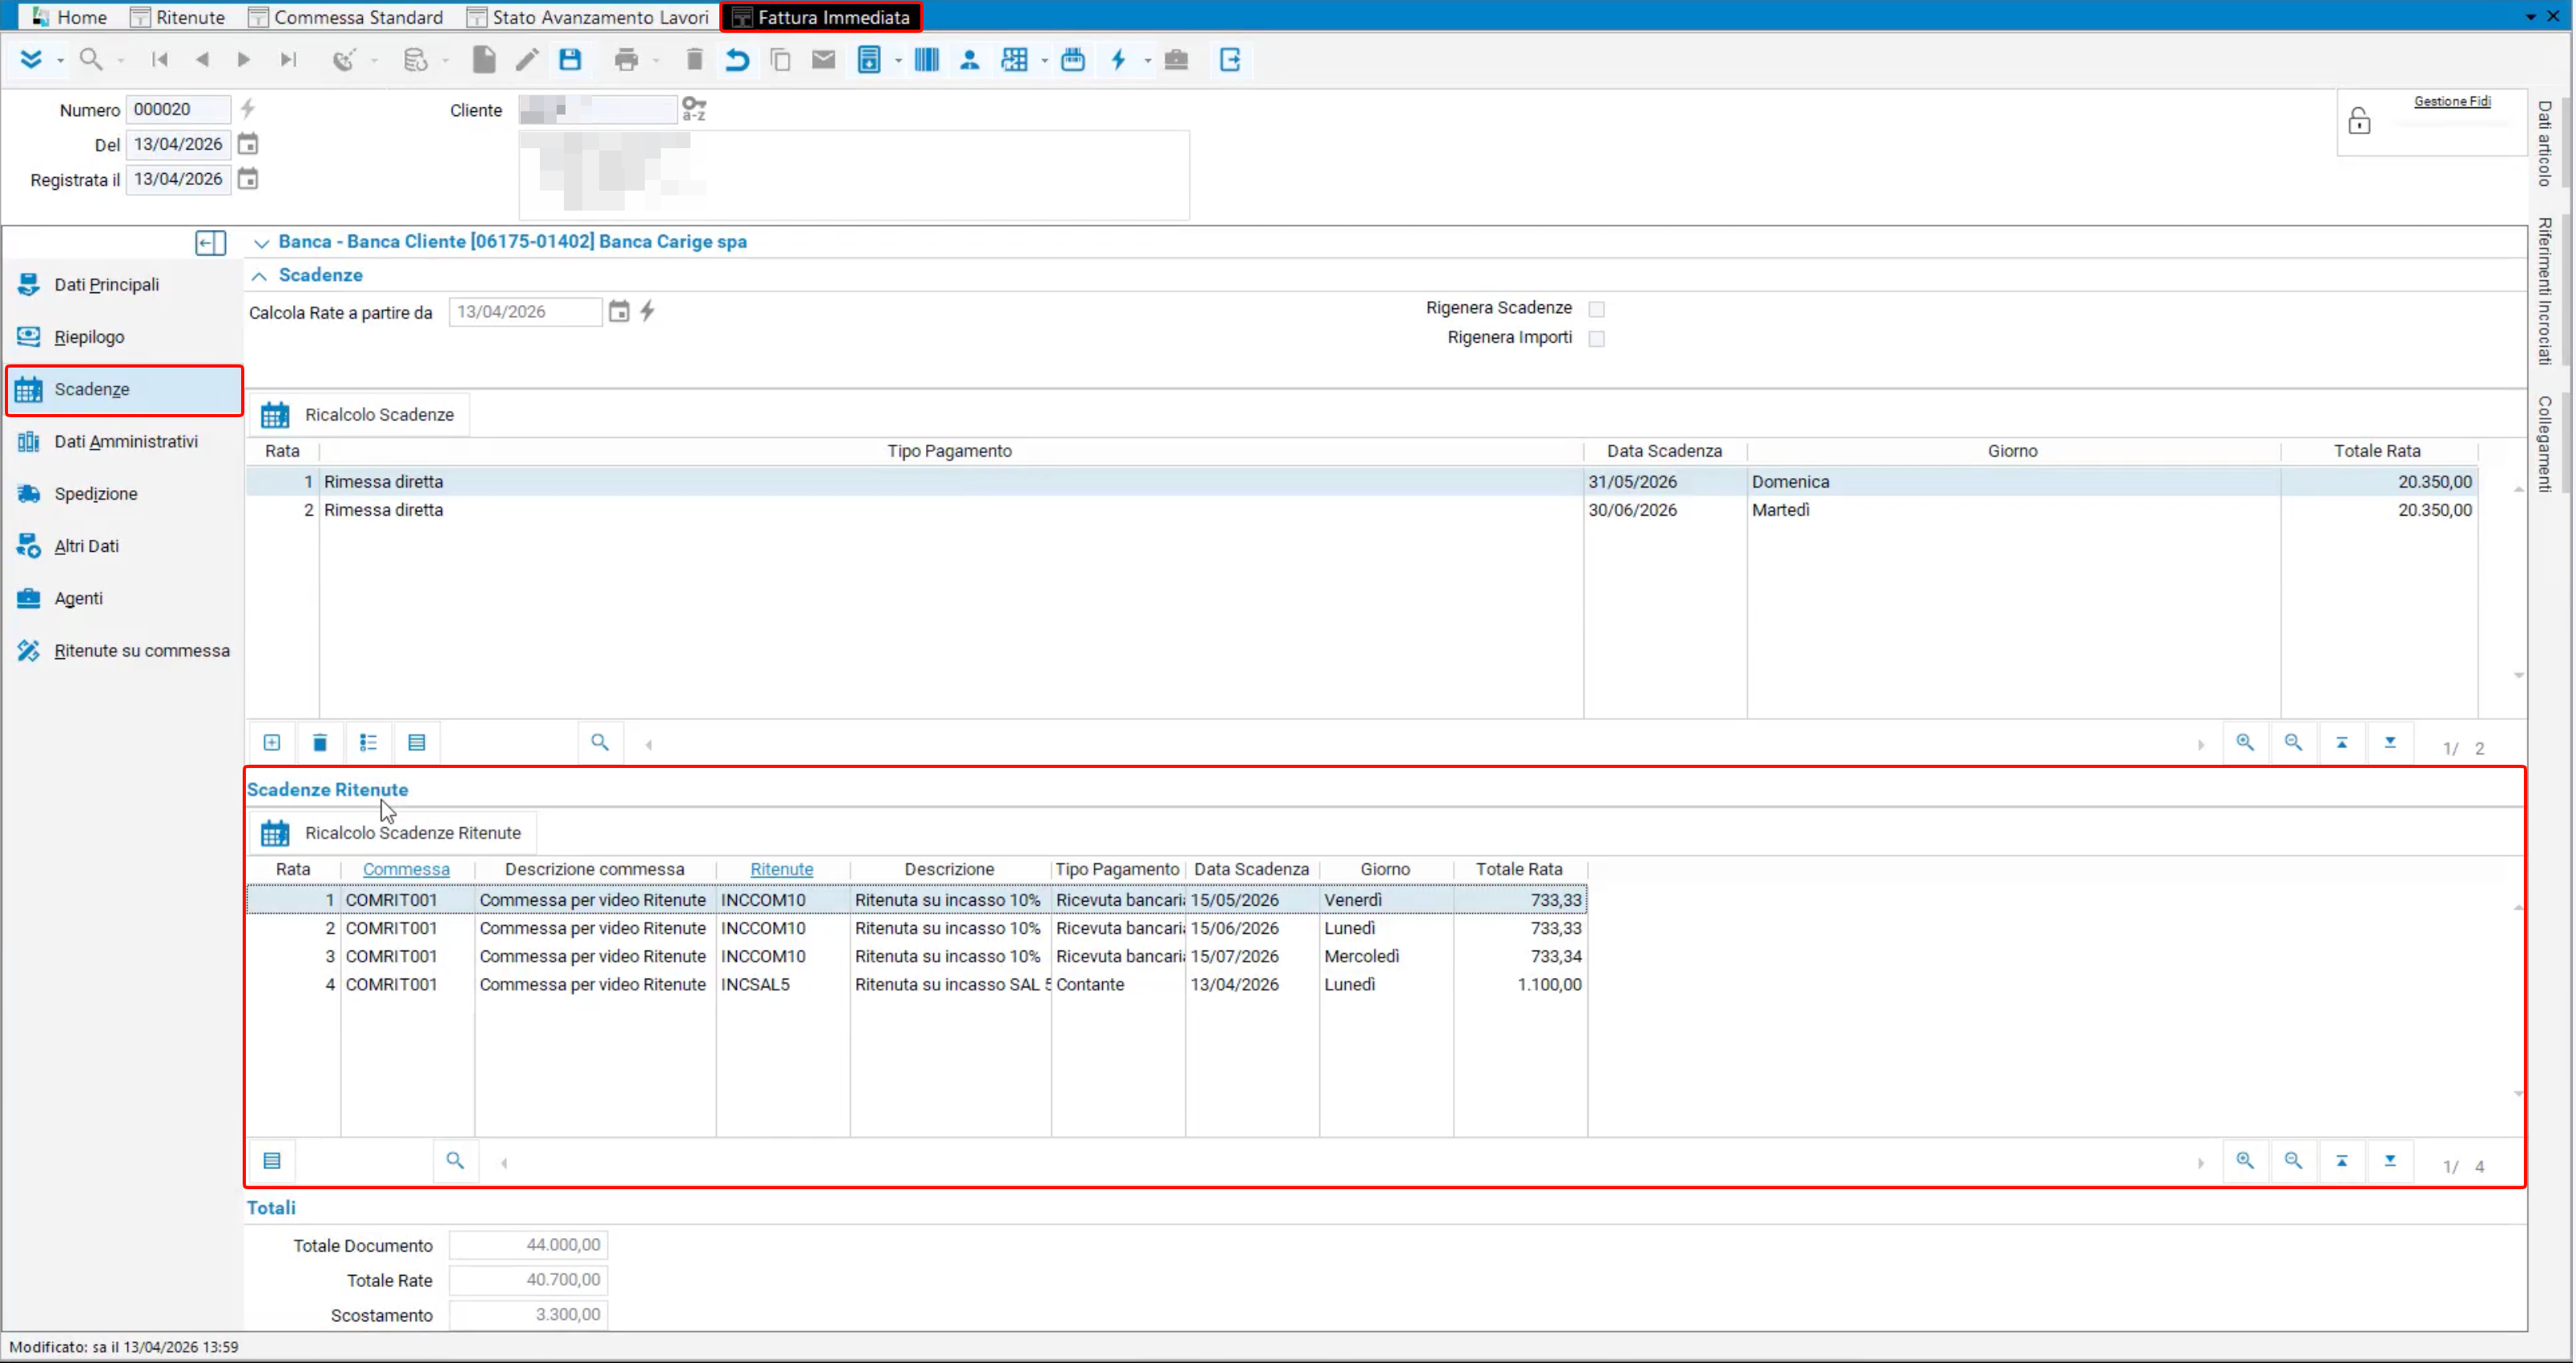Open Dati Amministrativi in sidebar
2576x1363 pixels.
coord(126,442)
